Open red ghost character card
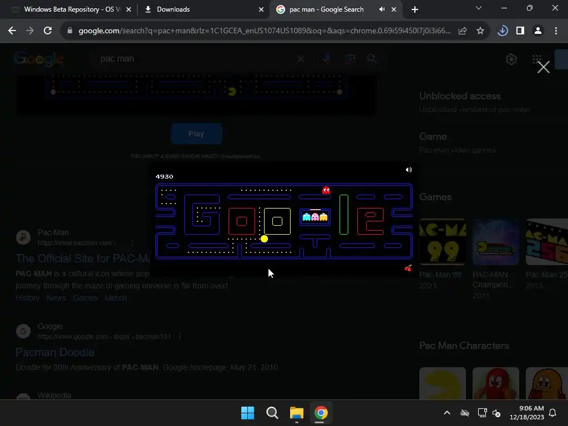568x426 pixels. click(495, 383)
